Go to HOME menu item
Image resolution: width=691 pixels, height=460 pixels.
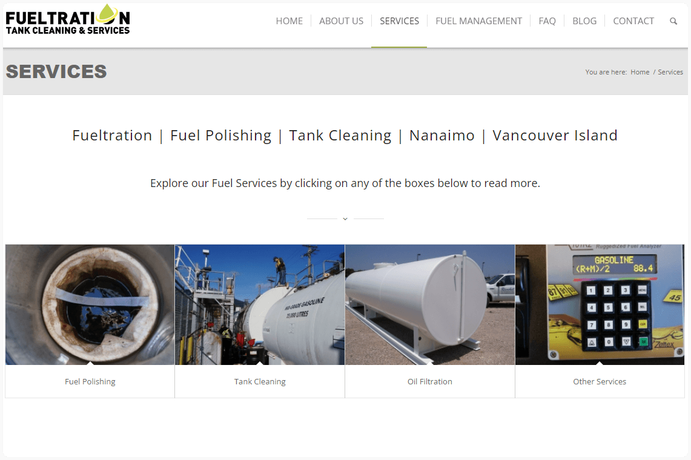[x=289, y=21]
